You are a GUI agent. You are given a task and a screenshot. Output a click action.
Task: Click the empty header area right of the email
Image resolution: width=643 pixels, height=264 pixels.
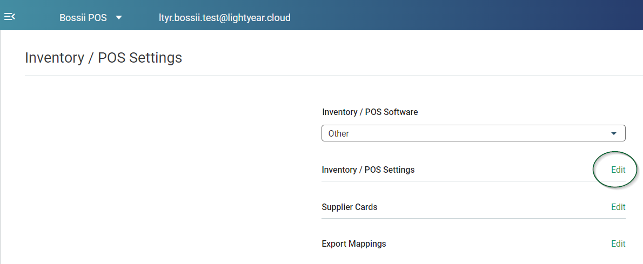pyautogui.click(x=464, y=16)
